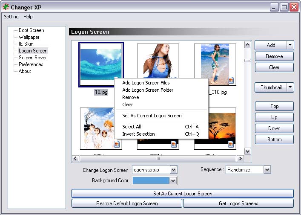Viewport: 301px width, 215px height.
Task: Open the Change Logon Screen combo box
Action: (173, 170)
